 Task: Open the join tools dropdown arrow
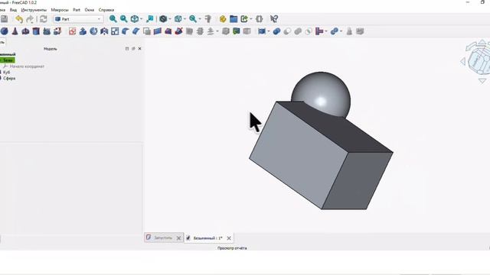(x=326, y=31)
